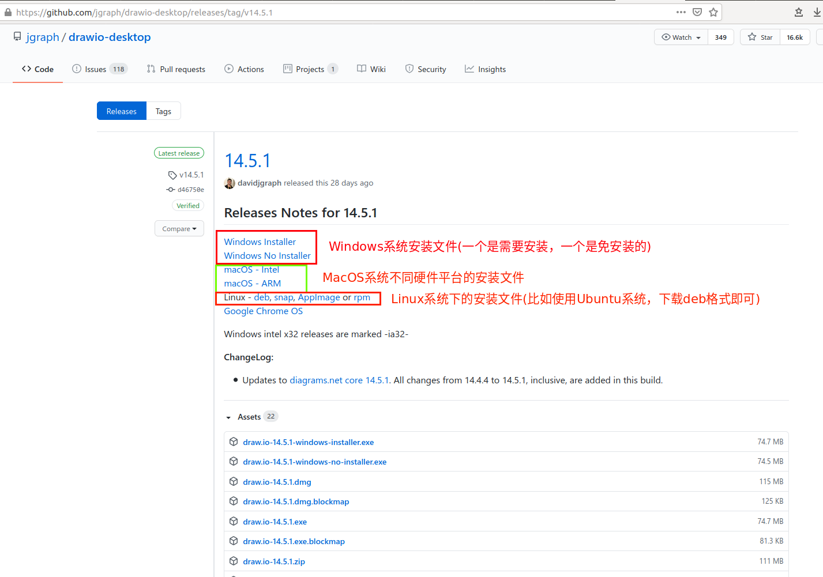The image size is (823, 577).
Task: Click the Linux deb link
Action: [262, 297]
